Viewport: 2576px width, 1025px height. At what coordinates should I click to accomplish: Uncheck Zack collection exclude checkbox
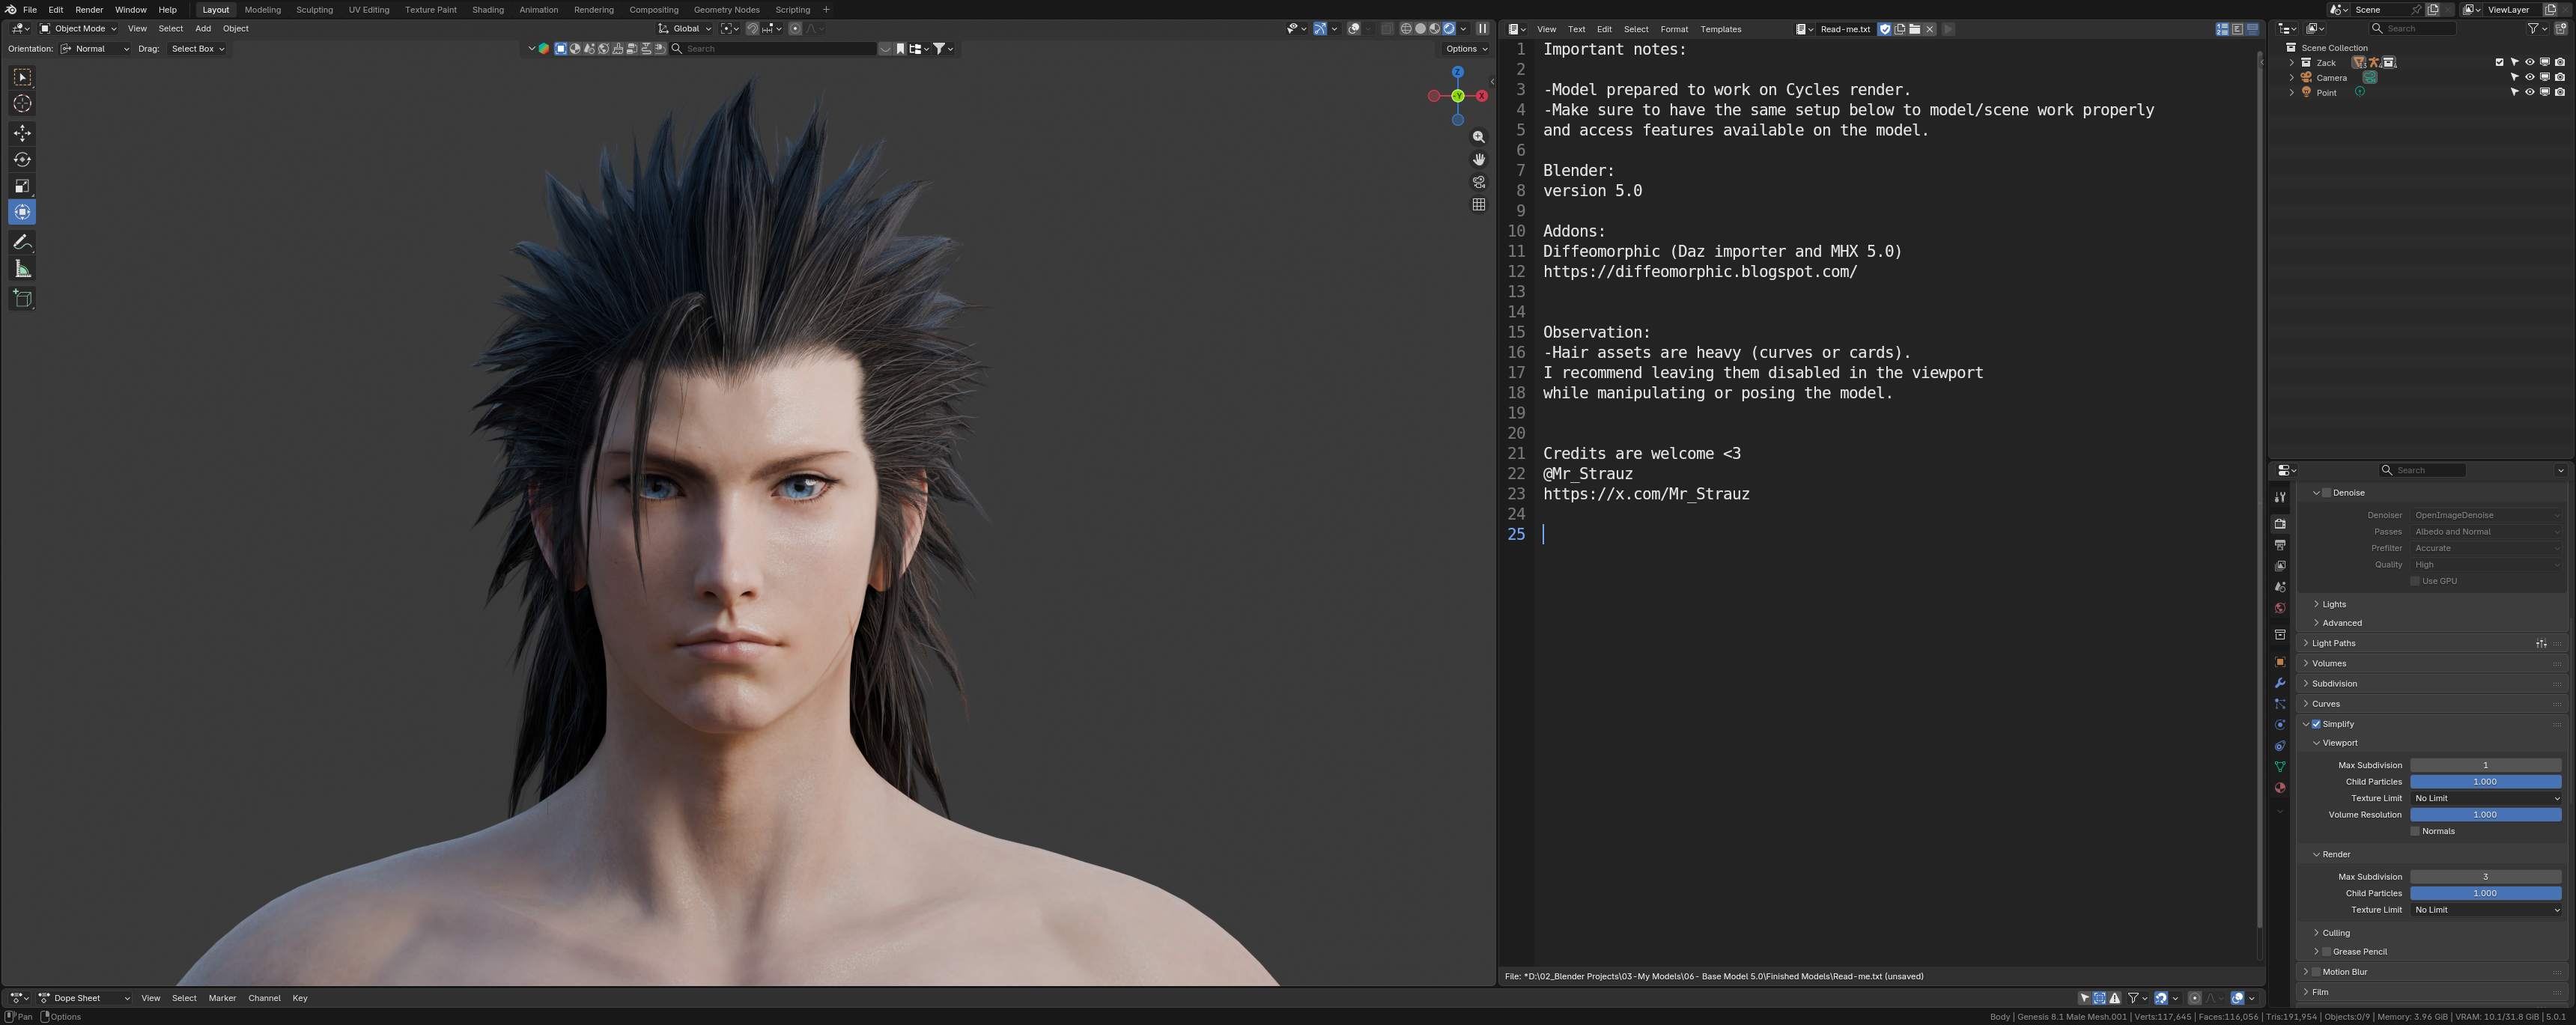pyautogui.click(x=2500, y=62)
